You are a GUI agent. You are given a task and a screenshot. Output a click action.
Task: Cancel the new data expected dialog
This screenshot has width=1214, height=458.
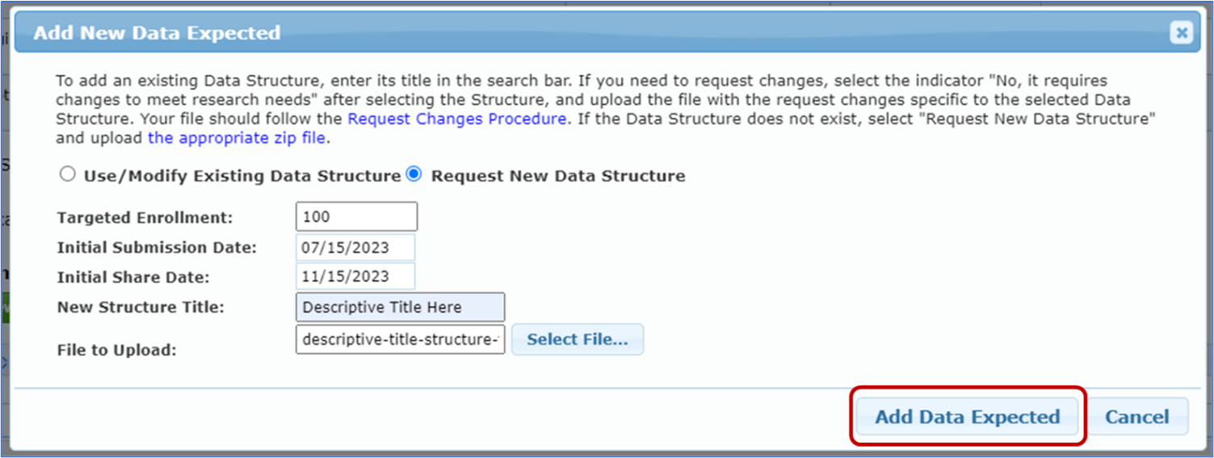coord(1136,417)
